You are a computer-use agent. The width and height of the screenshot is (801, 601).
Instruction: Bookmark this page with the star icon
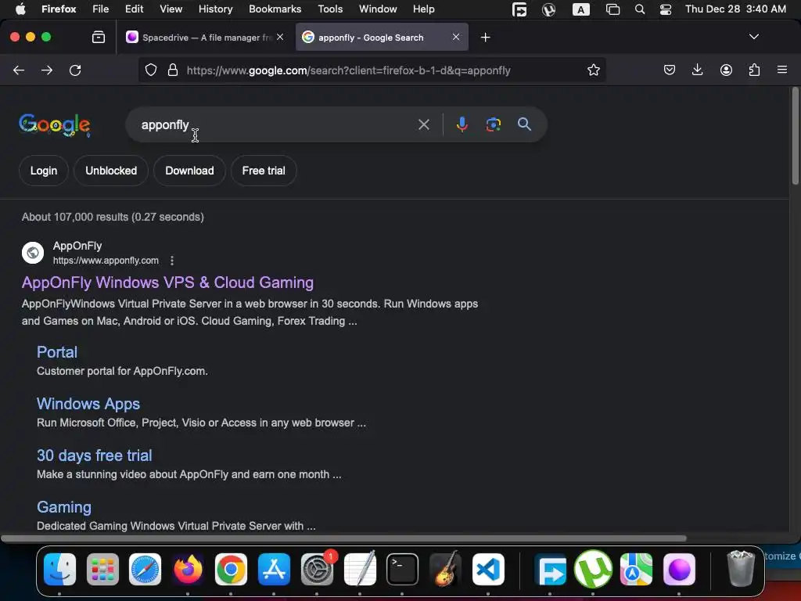593,70
